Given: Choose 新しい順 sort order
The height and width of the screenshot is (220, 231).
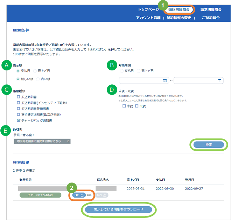Looking at the screenshot, I should (x=18, y=79).
